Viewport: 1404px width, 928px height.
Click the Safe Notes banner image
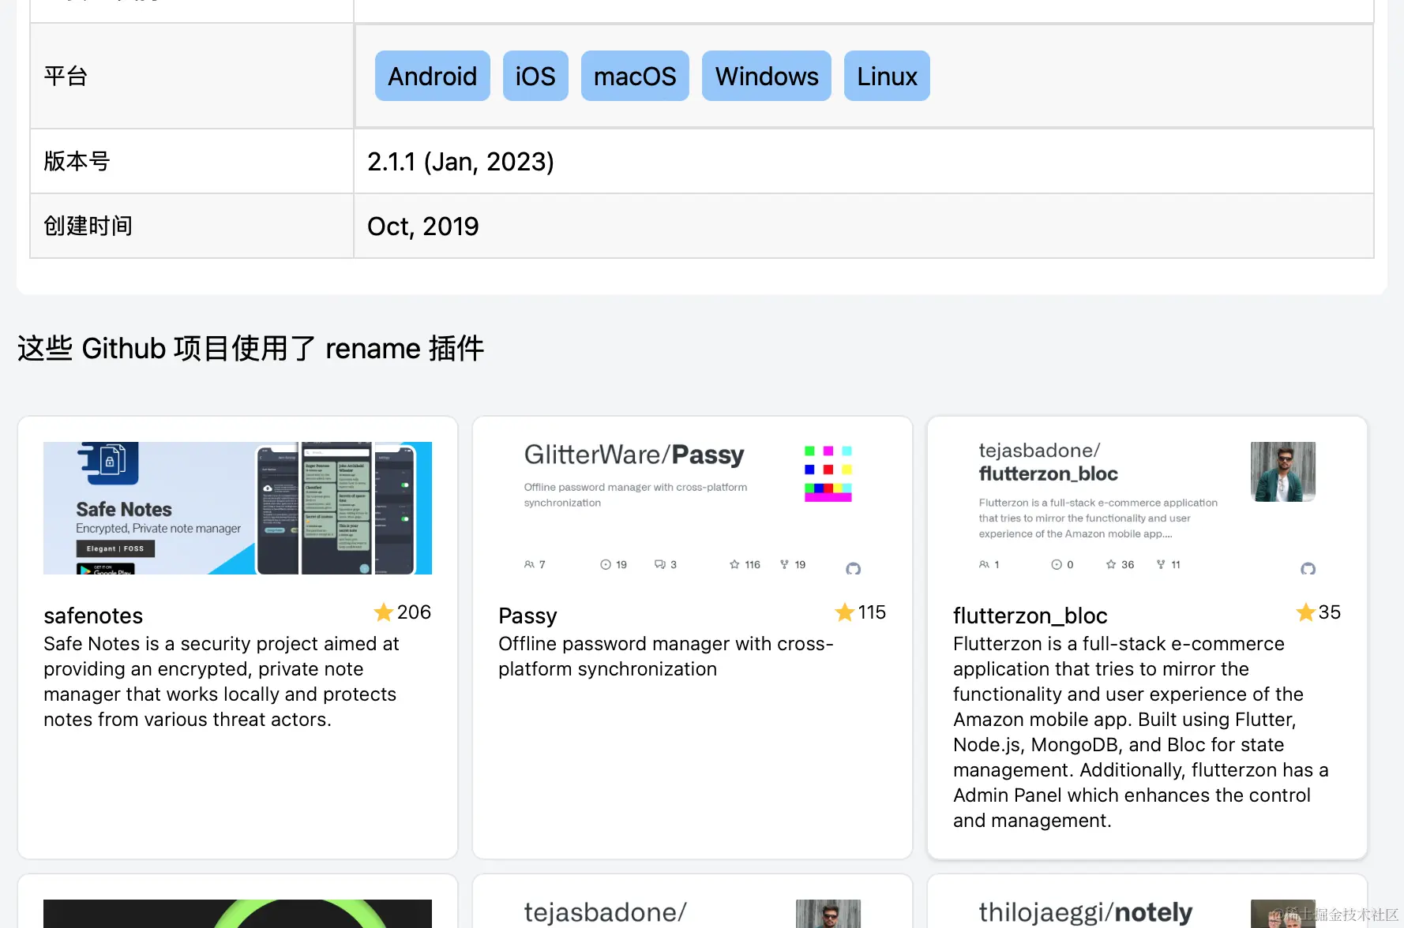click(237, 507)
